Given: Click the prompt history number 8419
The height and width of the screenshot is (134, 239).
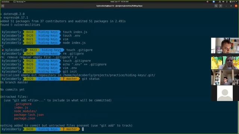Looking at the screenshot, I should [30, 32].
